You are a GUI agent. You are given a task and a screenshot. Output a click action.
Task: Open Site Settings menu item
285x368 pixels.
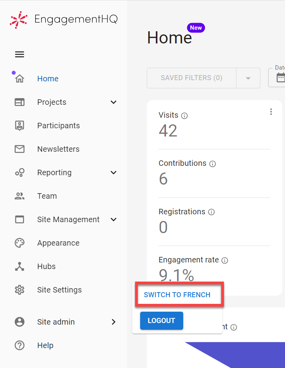pos(60,290)
